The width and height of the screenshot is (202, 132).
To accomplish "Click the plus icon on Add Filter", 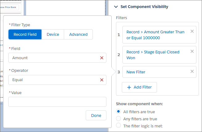I will point(129,87).
